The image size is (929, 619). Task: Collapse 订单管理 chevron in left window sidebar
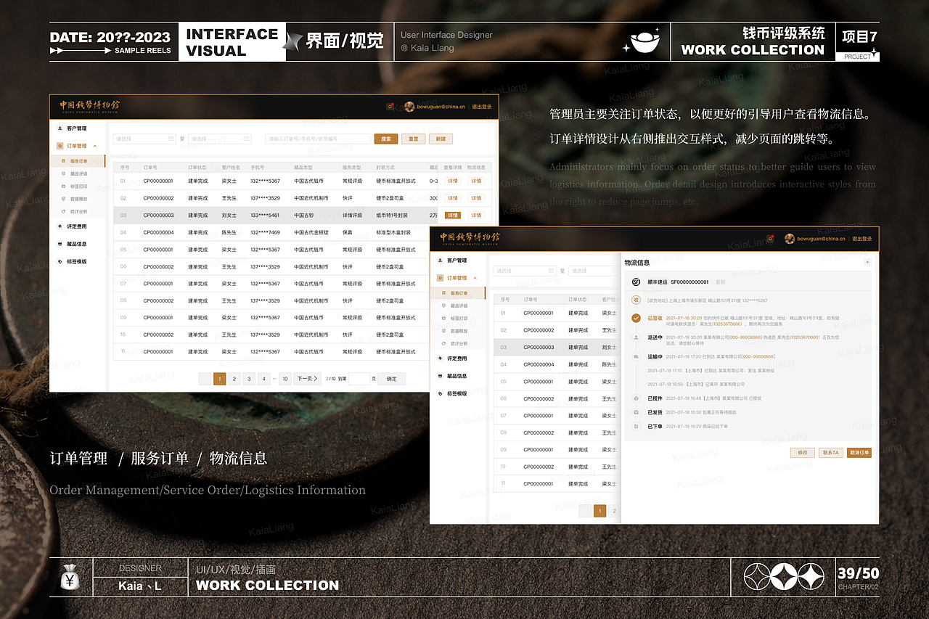(95, 146)
